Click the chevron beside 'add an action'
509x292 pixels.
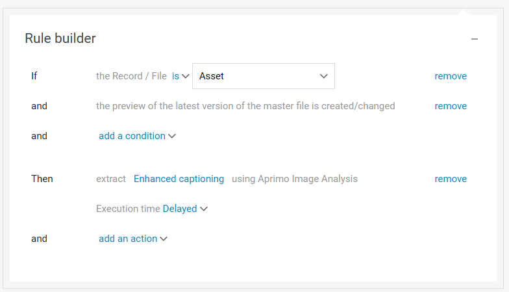coord(164,239)
